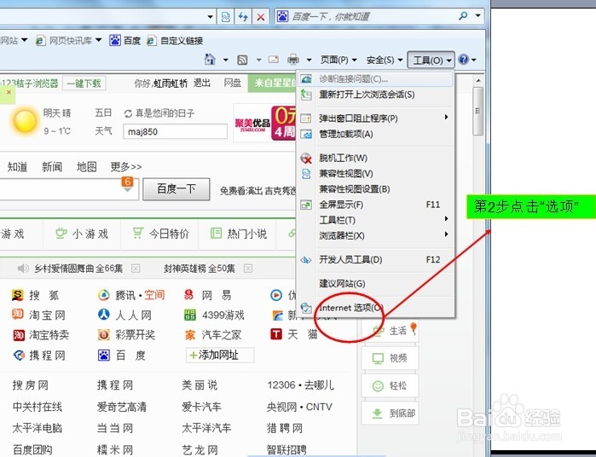This screenshot has width=596, height=457.
Task: Click the 新闻 search tab
Action: tap(52, 166)
